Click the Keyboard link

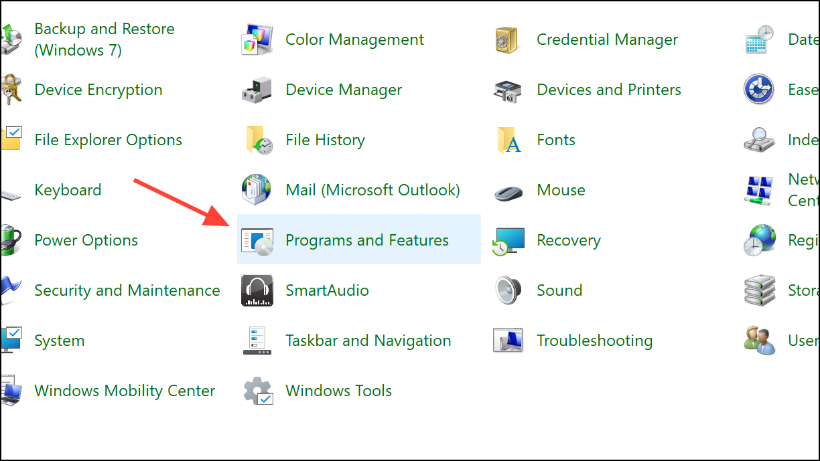click(x=68, y=190)
